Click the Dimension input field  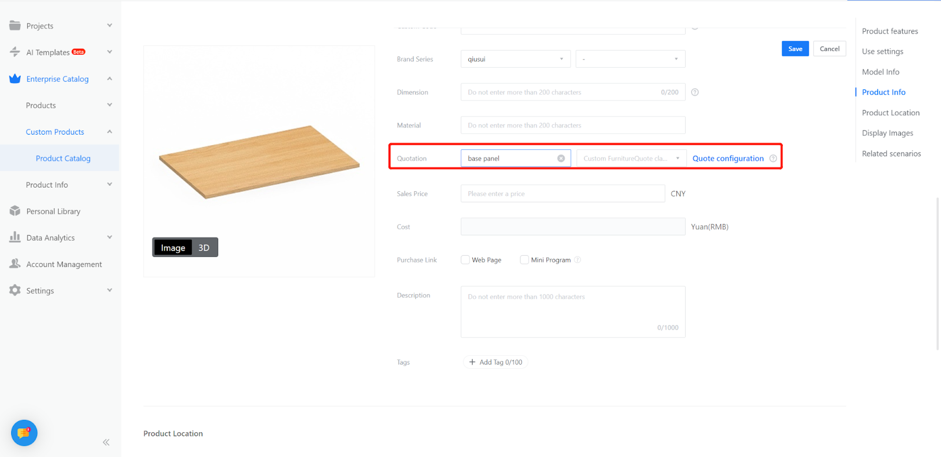[x=573, y=92]
